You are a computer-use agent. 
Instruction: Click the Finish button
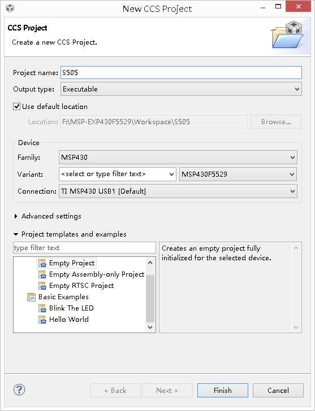click(x=223, y=390)
